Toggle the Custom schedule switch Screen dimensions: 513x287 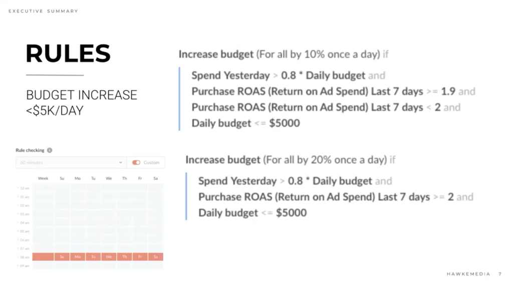pos(136,163)
